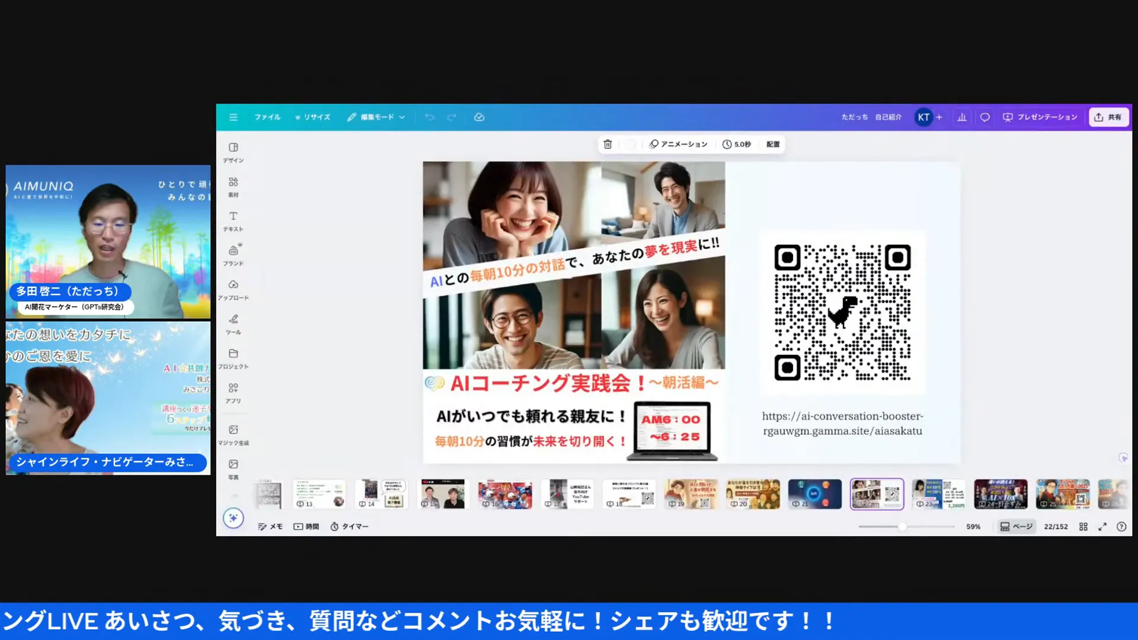Select page thumbnail 23
The width and height of the screenshot is (1138, 640).
pyautogui.click(x=939, y=494)
